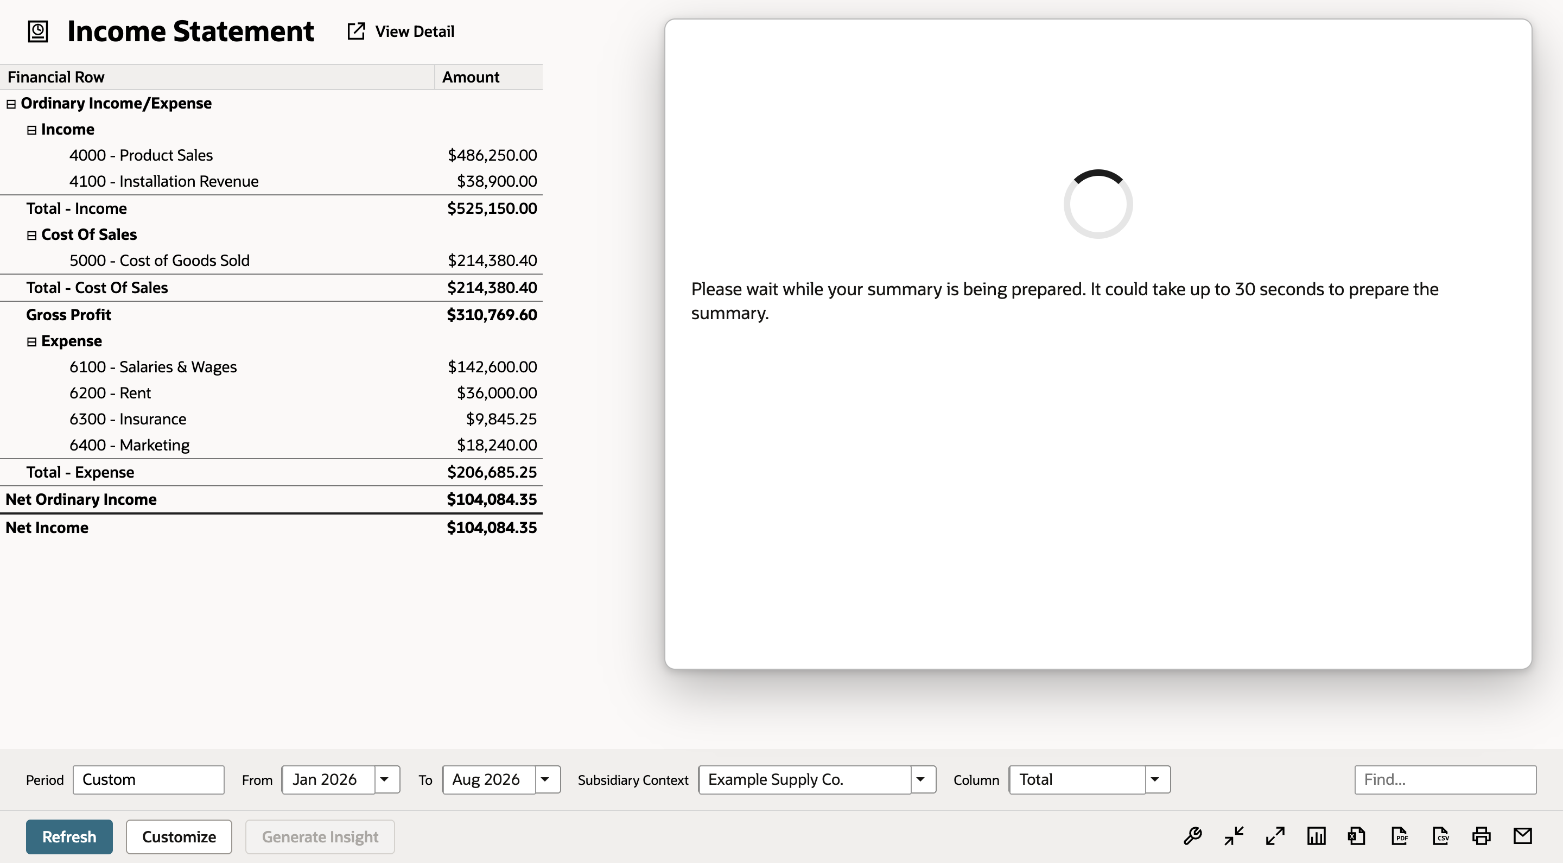Export the report as PDF
This screenshot has height=863, width=1563.
(x=1399, y=836)
